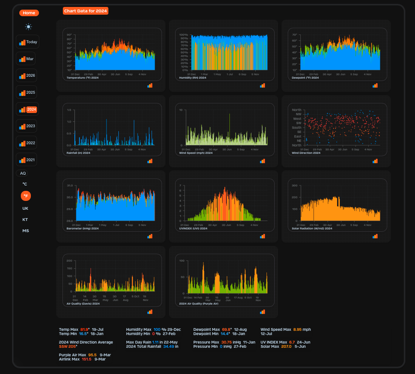Switch units to °C
Screen dimensions: 415x374
[25, 184]
